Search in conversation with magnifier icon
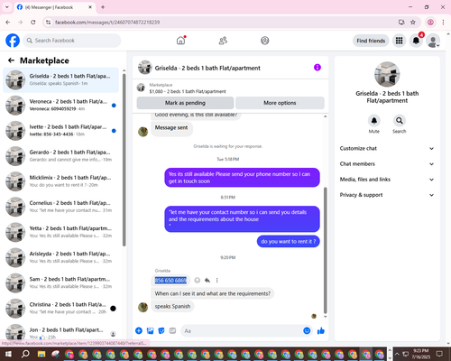The width and height of the screenshot is (451, 361). pos(400,121)
